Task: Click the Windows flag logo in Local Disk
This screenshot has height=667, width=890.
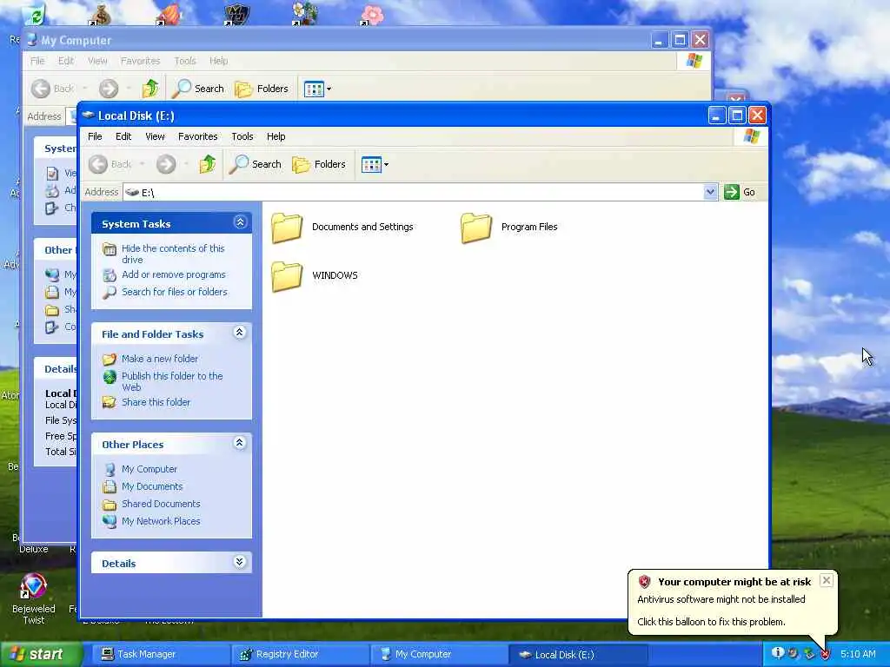Action: click(x=752, y=136)
